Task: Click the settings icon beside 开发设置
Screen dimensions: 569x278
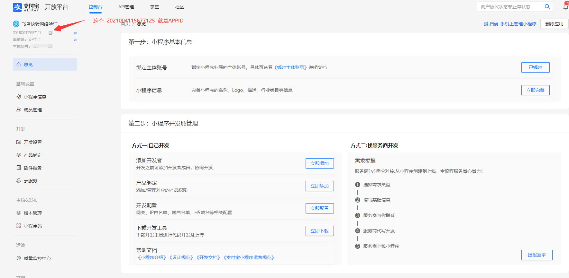Action: point(19,142)
